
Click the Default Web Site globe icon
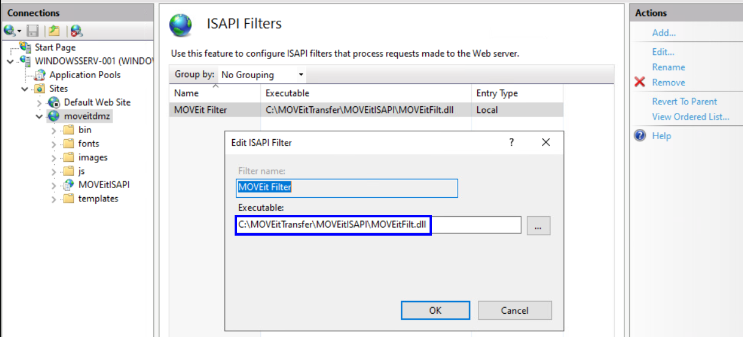pyautogui.click(x=54, y=102)
